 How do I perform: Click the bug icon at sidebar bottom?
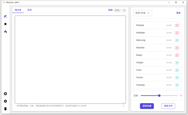[5, 108]
